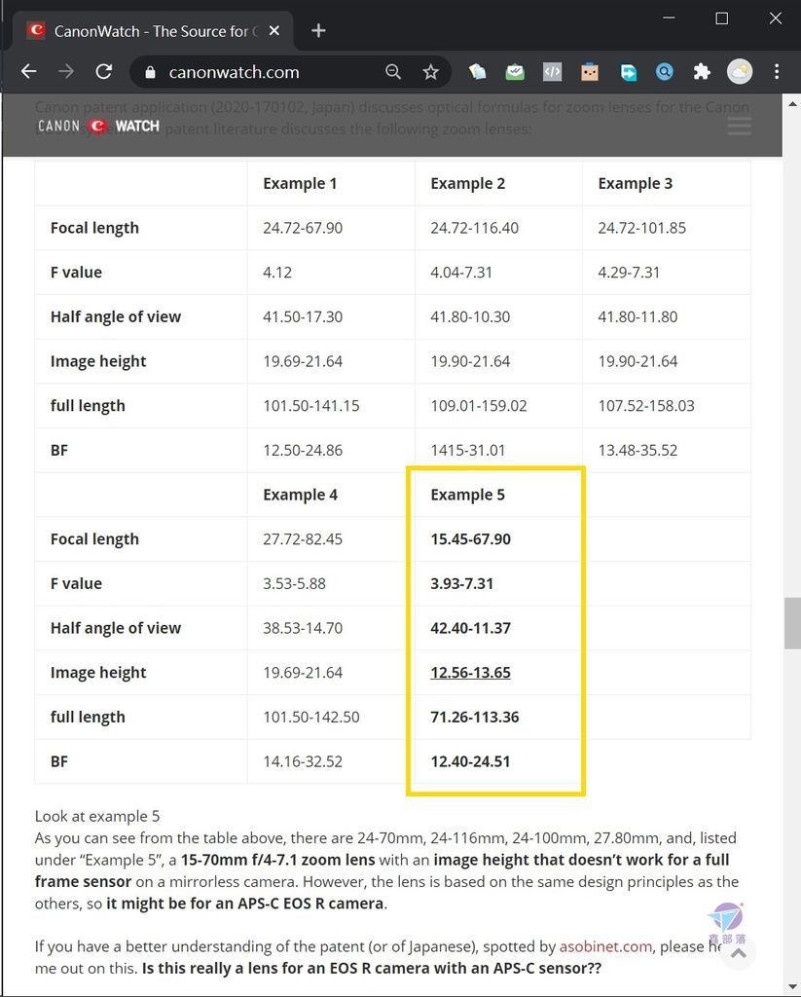Screen dimensions: 801x997
Task: Click focal length value 15.45-67.90
Action: (470, 539)
